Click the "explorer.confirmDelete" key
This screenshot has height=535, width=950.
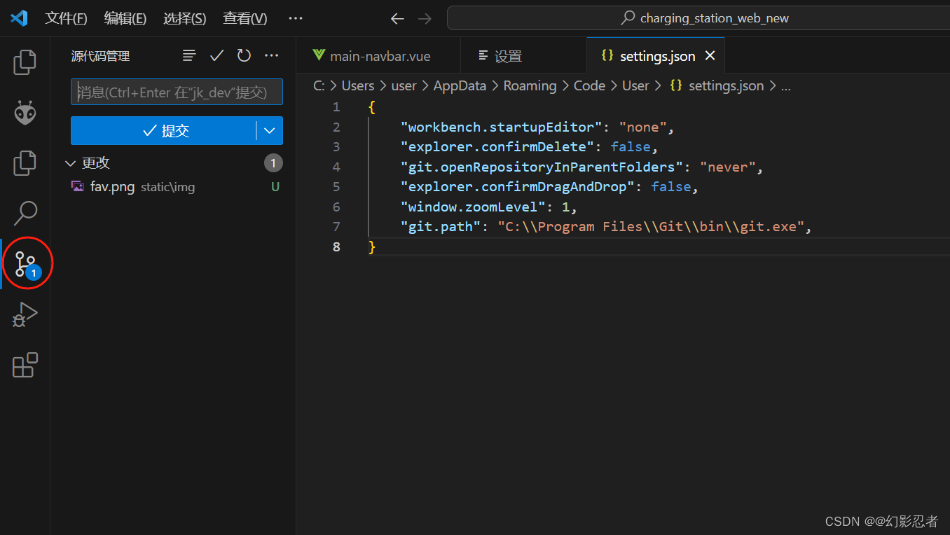pyautogui.click(x=497, y=146)
